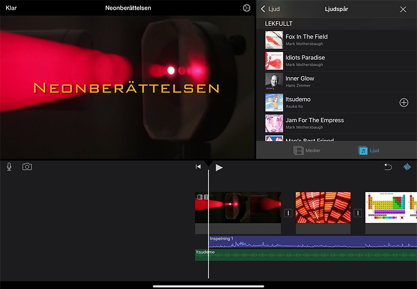The width and height of the screenshot is (417, 289).
Task: Add Itsudemo track with plus icon
Action: [x=404, y=102]
